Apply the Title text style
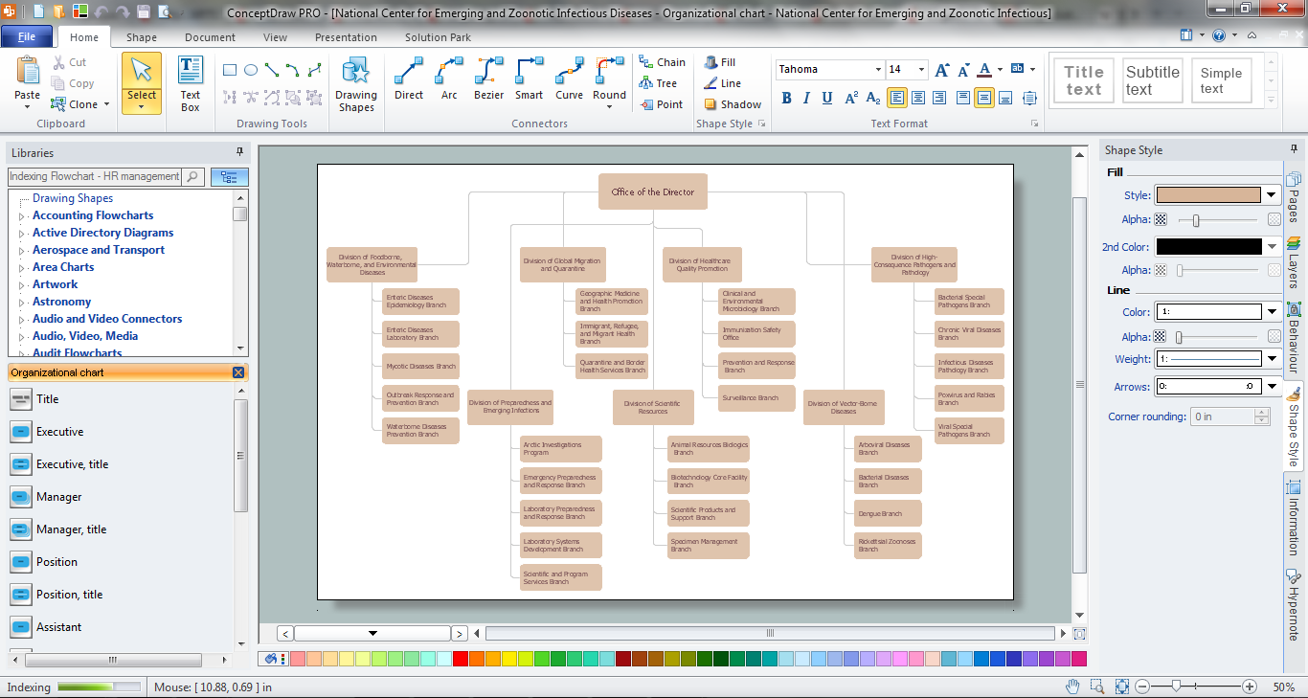 1083,80
